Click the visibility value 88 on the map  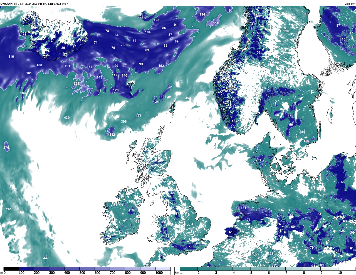pyautogui.click(x=165, y=46)
